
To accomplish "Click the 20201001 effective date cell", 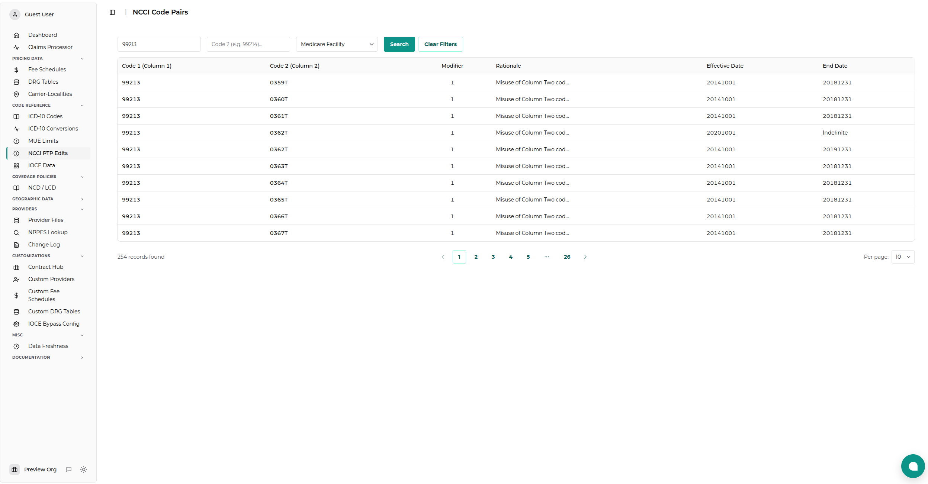I will tap(721, 133).
